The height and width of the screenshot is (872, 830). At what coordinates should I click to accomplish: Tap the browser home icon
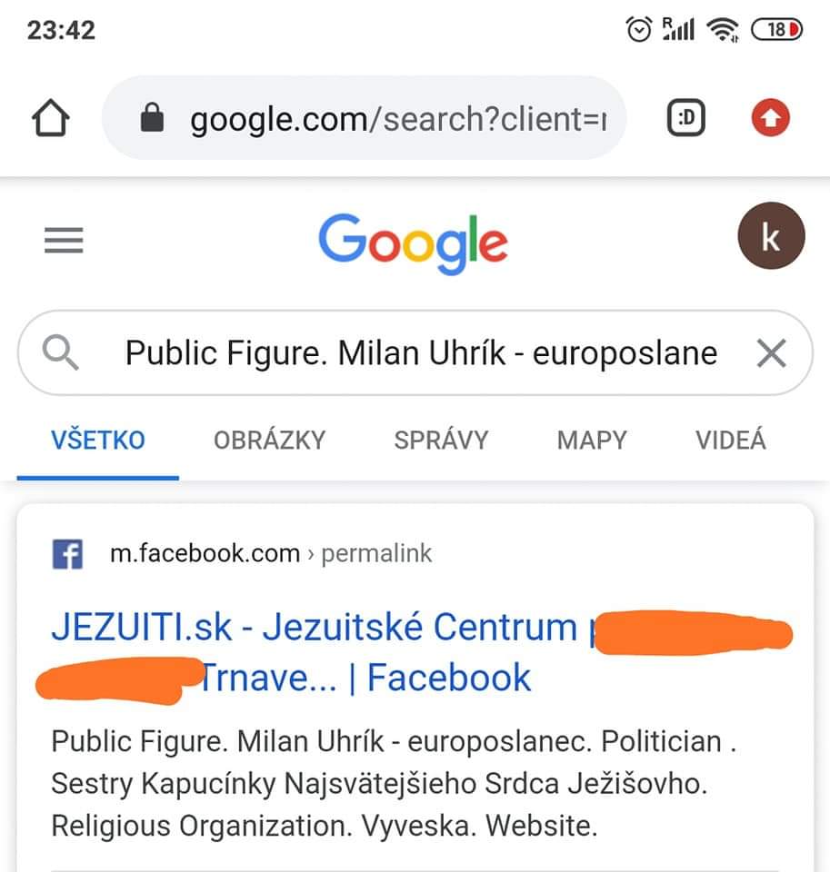52,118
